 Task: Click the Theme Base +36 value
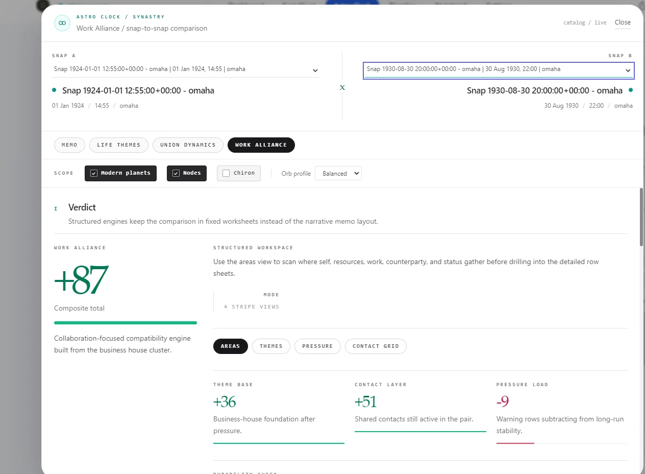pyautogui.click(x=225, y=402)
